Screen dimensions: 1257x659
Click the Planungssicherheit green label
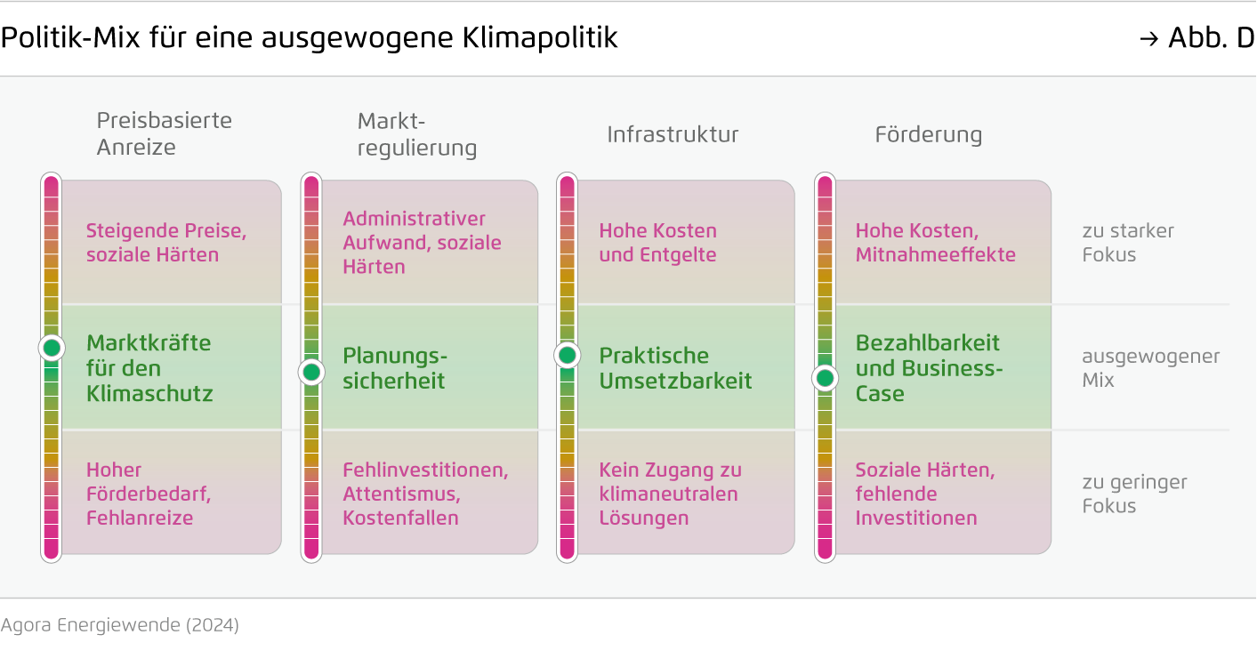(395, 368)
